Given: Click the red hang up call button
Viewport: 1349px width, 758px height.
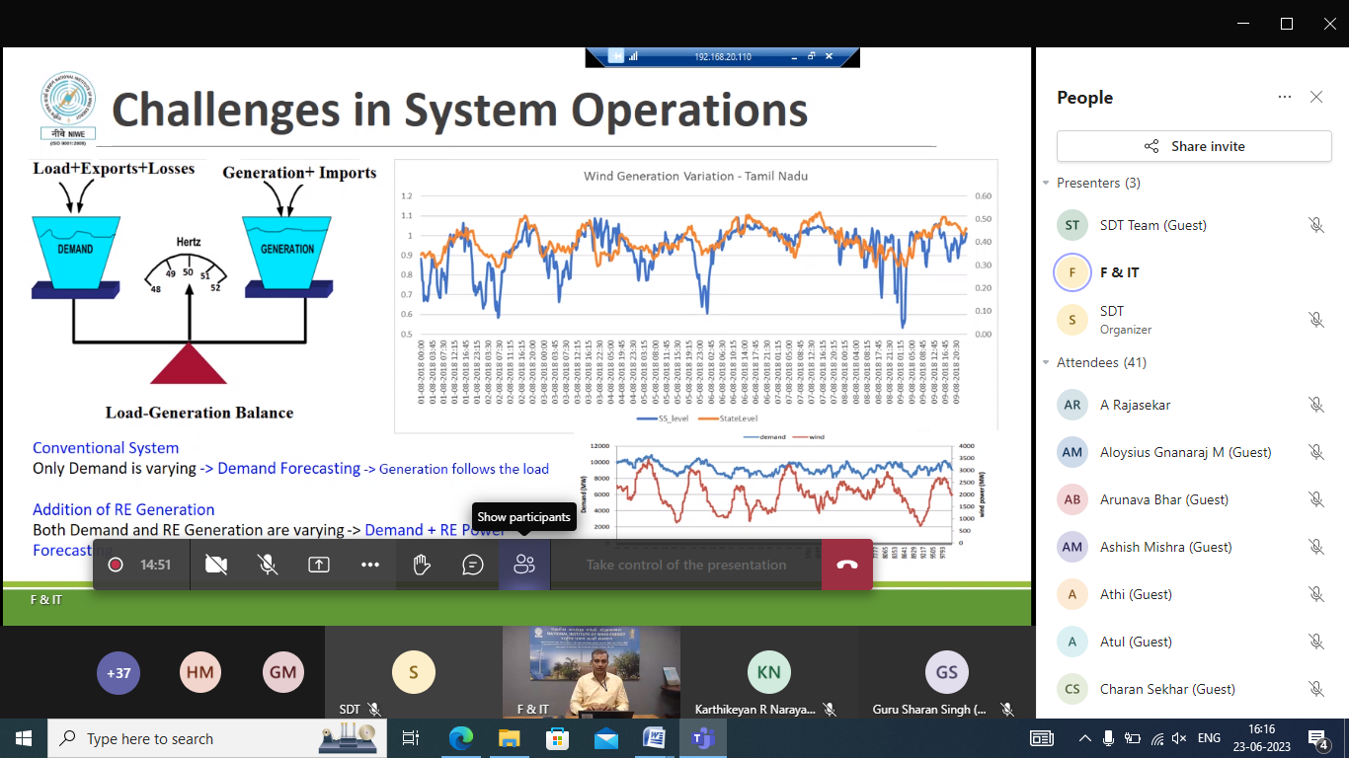Looking at the screenshot, I should [x=846, y=565].
